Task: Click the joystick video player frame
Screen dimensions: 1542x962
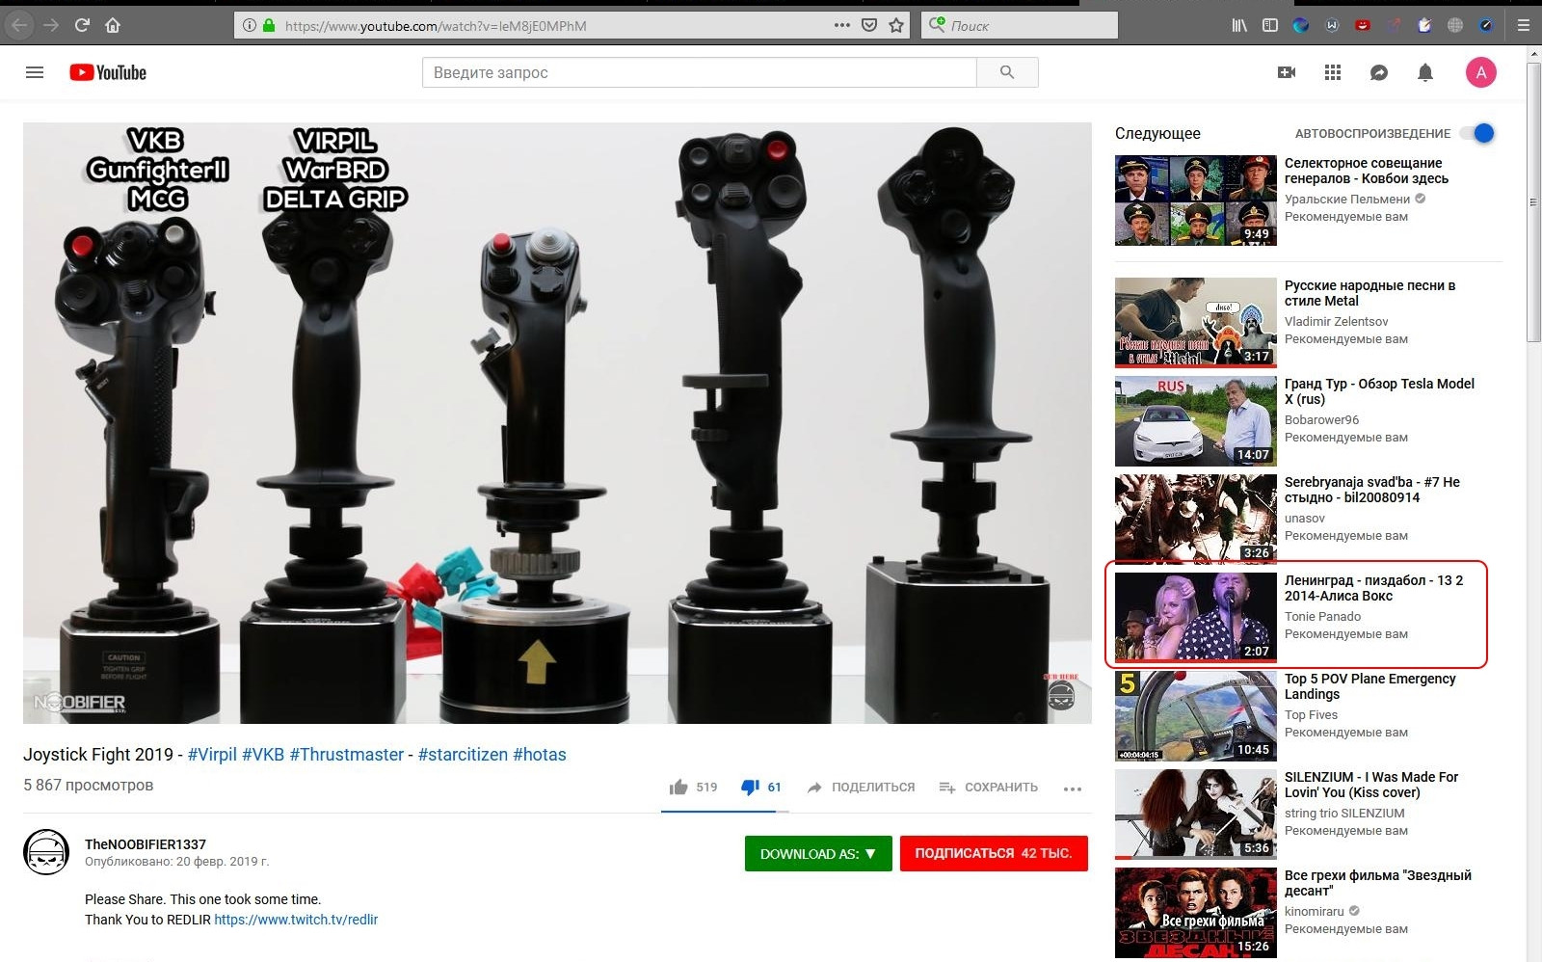Action: 557,423
